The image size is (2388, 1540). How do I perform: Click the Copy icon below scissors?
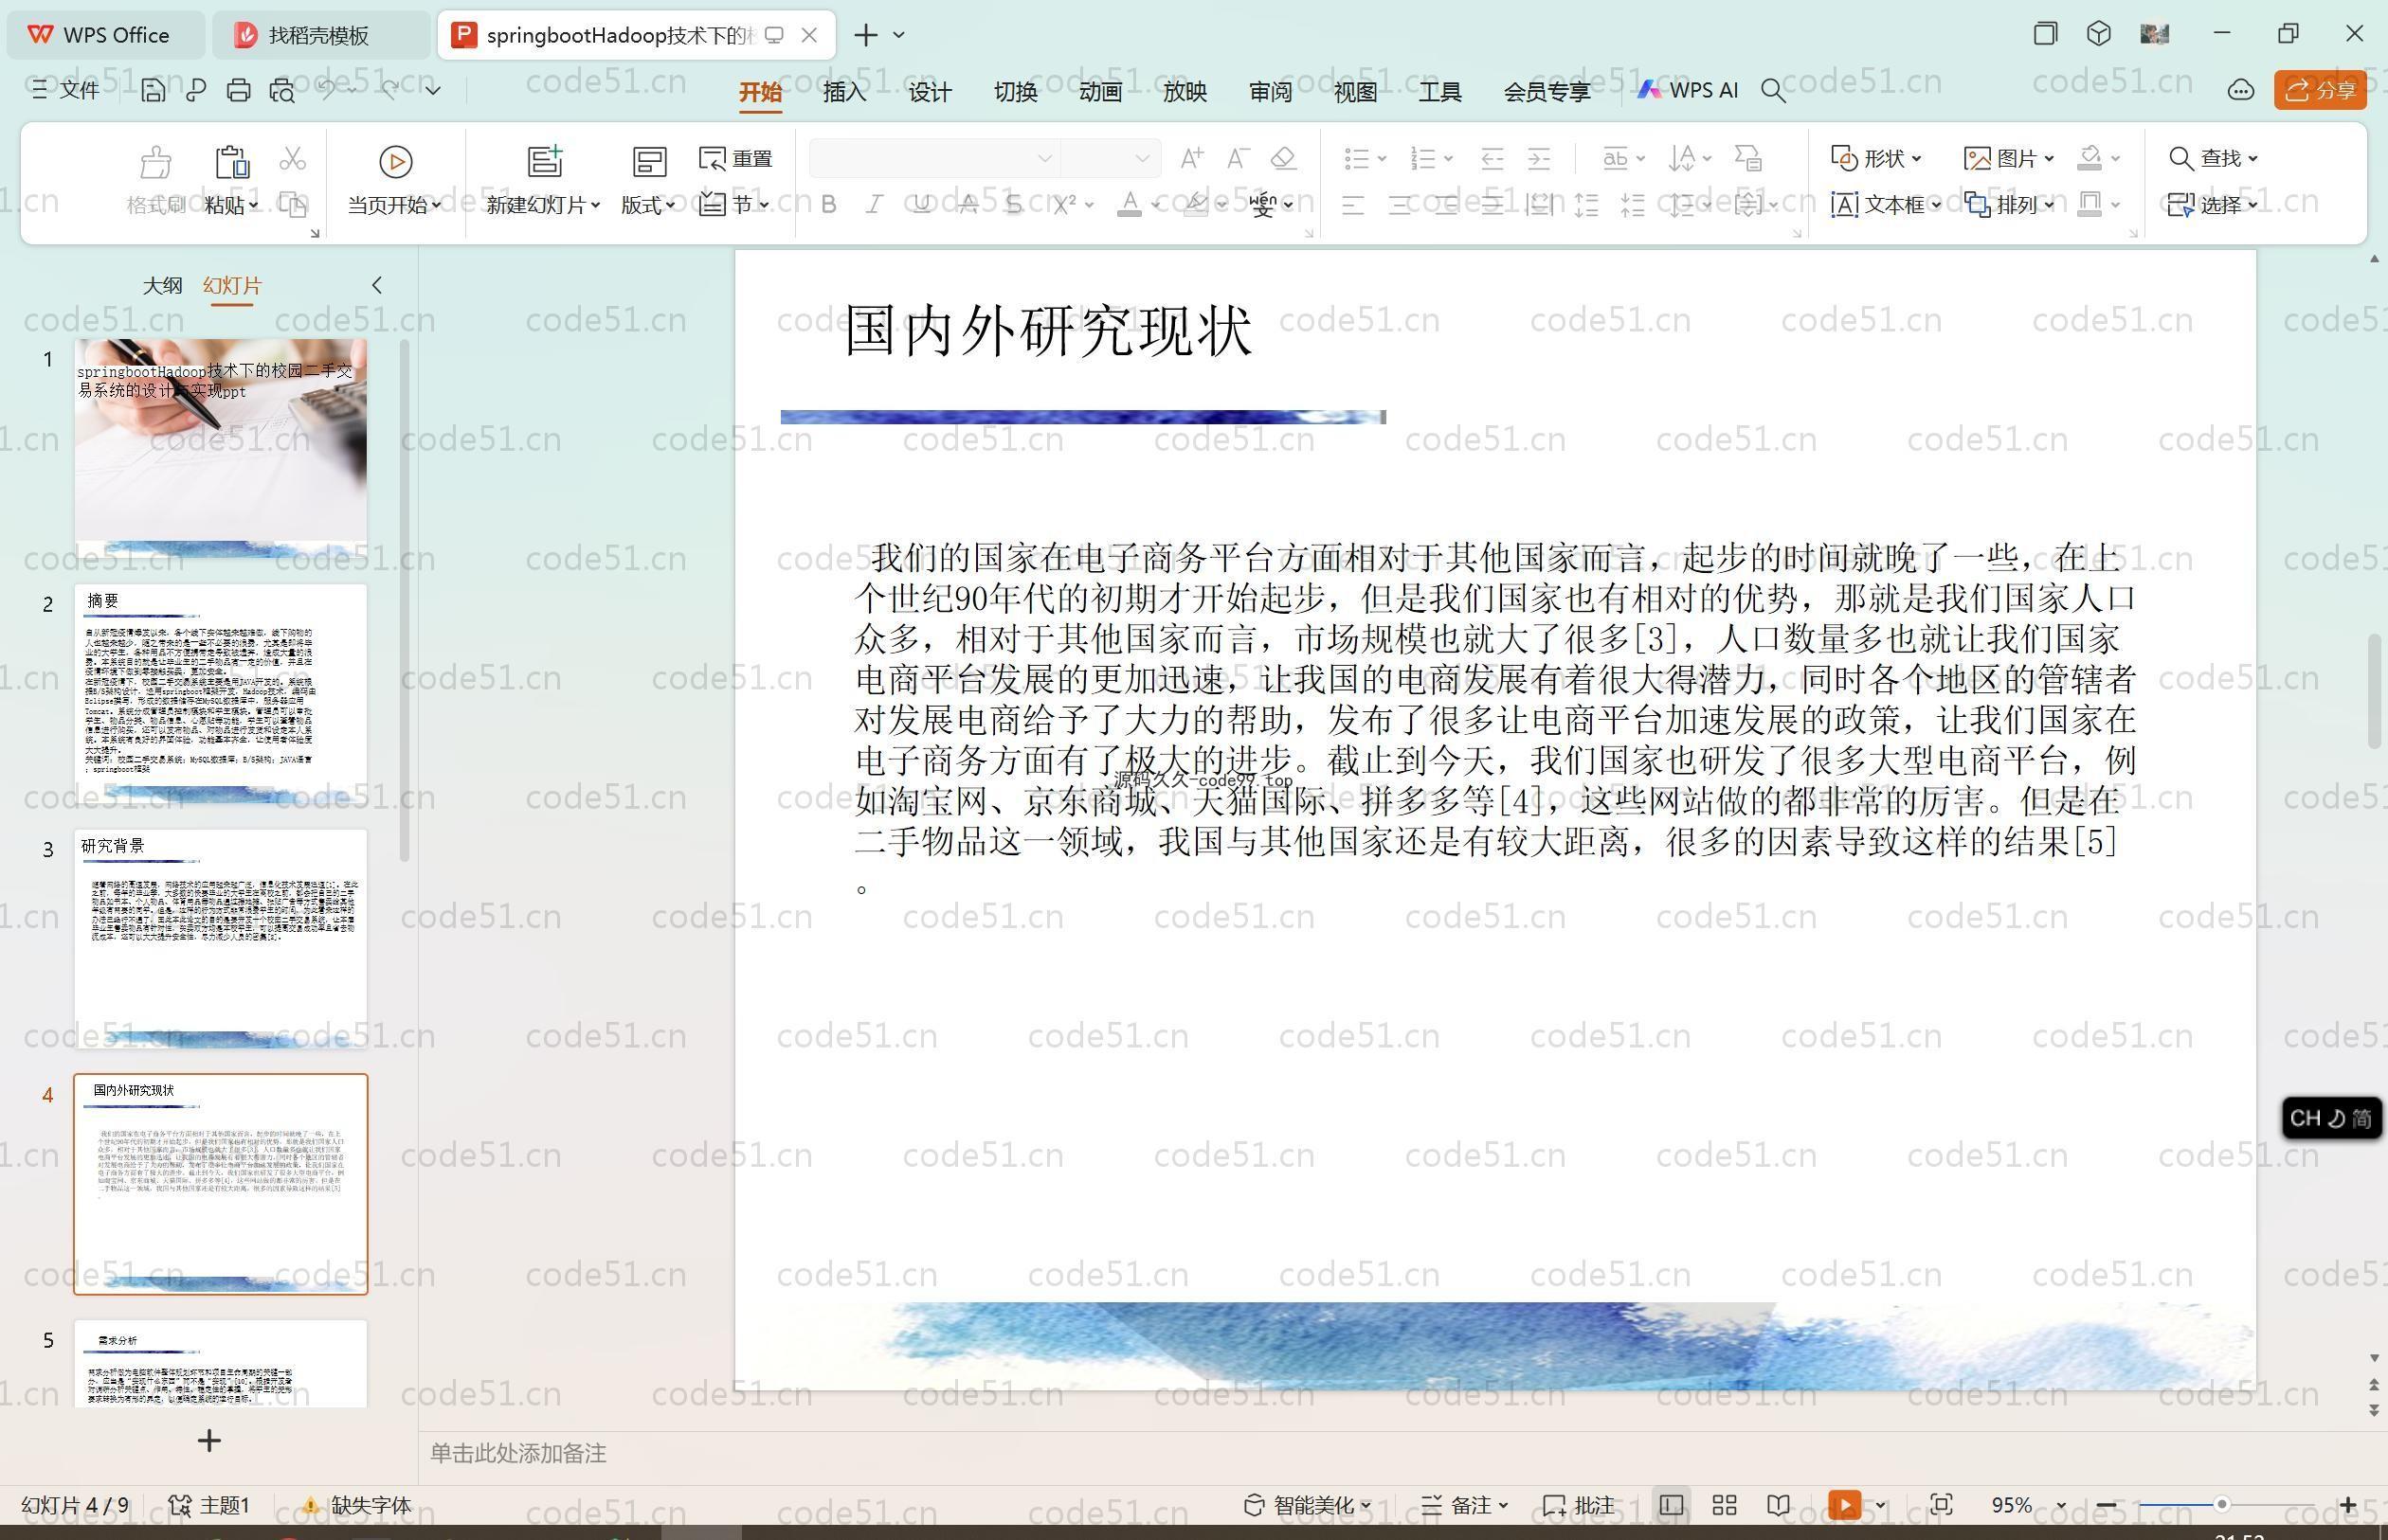(x=292, y=204)
